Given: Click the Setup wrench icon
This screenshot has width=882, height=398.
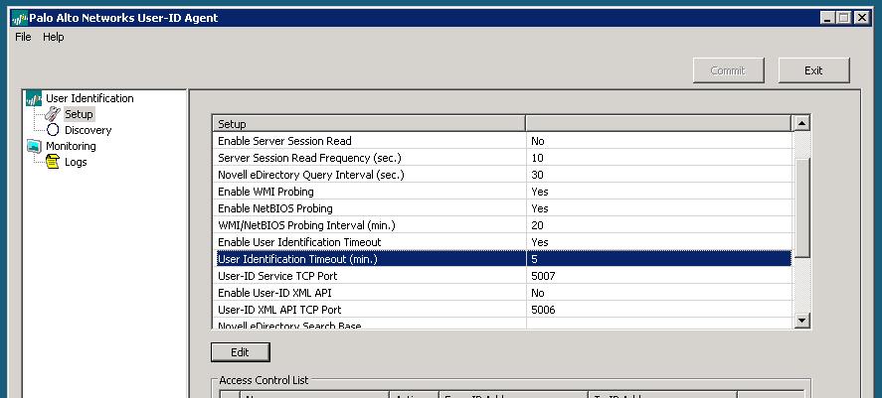Looking at the screenshot, I should (x=53, y=114).
